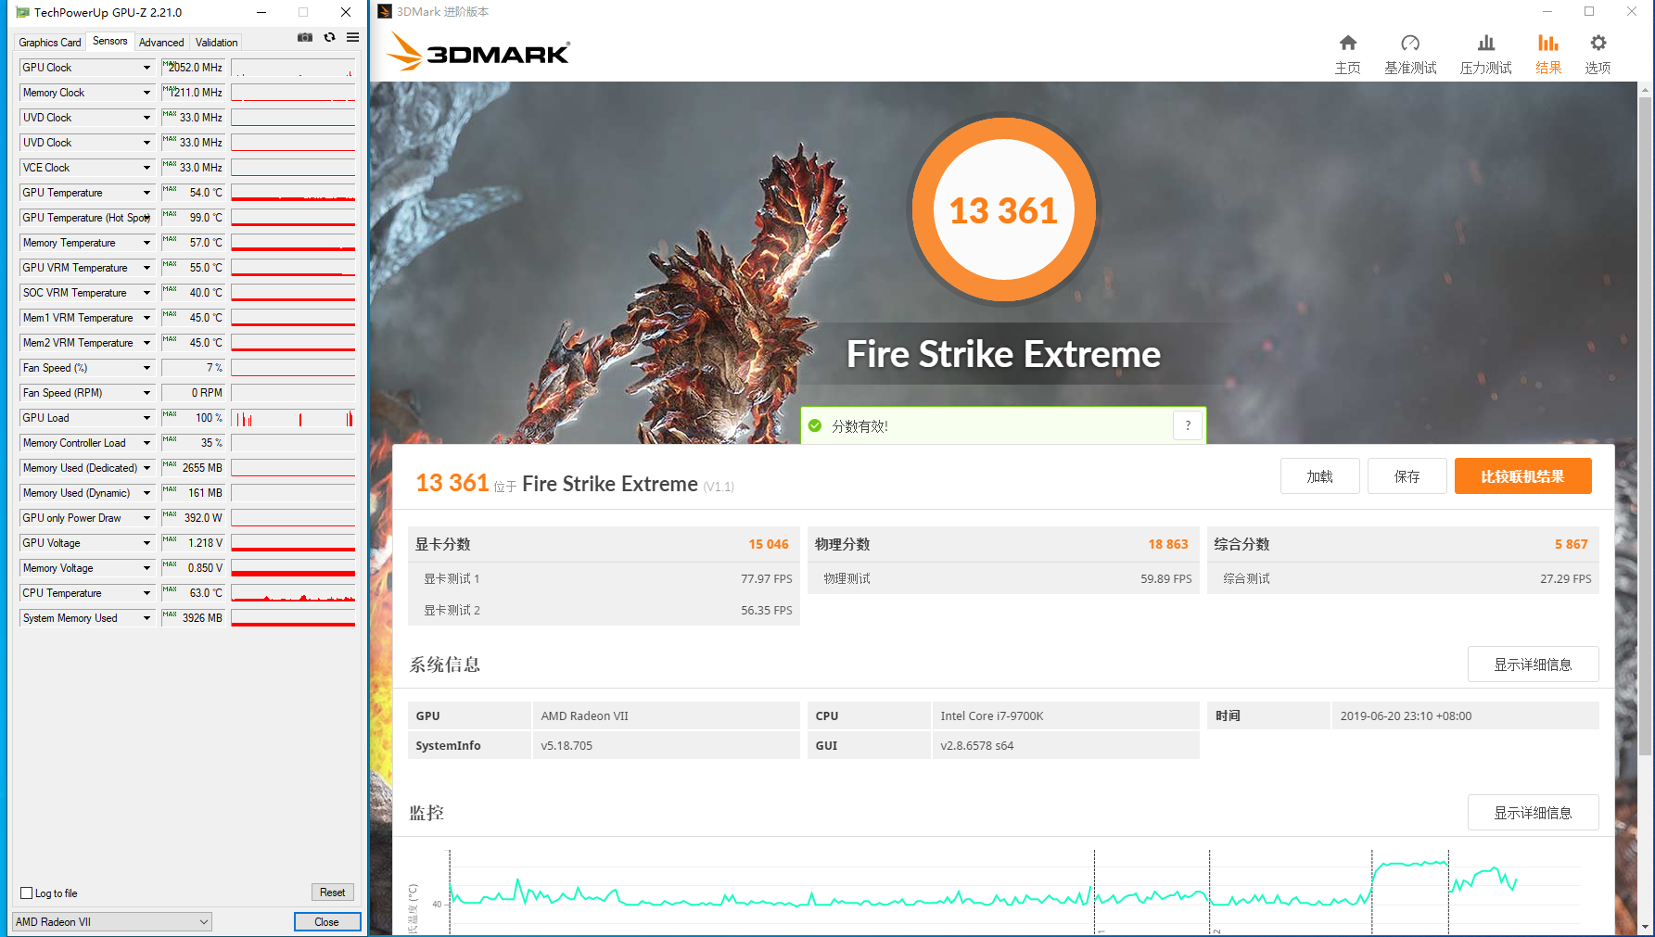Click the Reset button in GPU-Z
This screenshot has height=937, width=1655.
click(x=332, y=893)
